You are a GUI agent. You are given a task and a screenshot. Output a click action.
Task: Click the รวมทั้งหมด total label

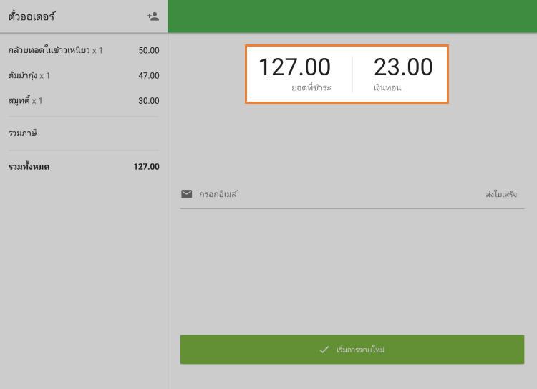coord(29,167)
